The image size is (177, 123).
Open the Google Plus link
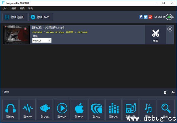pyautogui.click(x=150, y=17)
